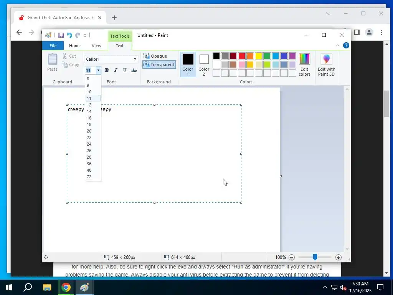Image resolution: width=393 pixels, height=295 pixels.
Task: Choose font size 8 from list
Action: coord(93,79)
